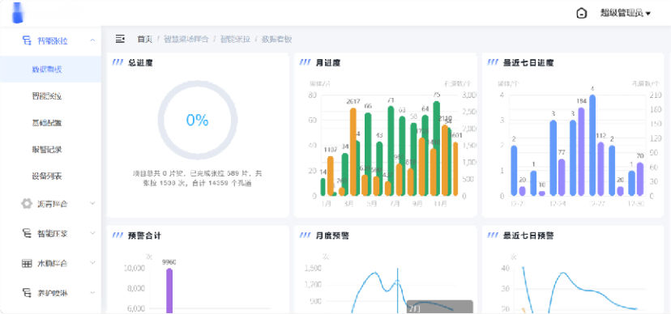Select the 数据看板 submenu item
This screenshot has width=671, height=314.
[50, 70]
